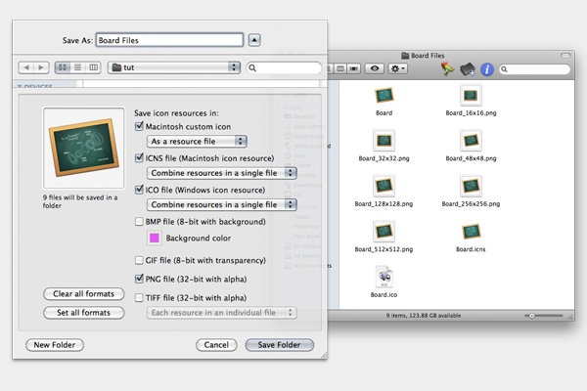Switch save dialog to column view
Image resolution: width=587 pixels, height=391 pixels.
[93, 67]
